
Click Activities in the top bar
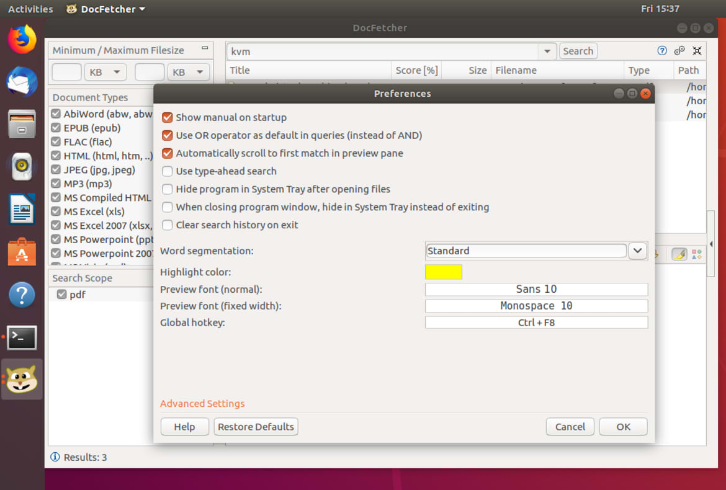(30, 9)
